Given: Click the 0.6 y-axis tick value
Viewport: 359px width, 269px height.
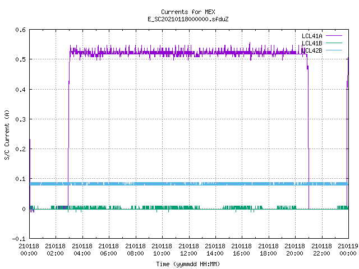Looking at the screenshot, I should coord(20,30).
